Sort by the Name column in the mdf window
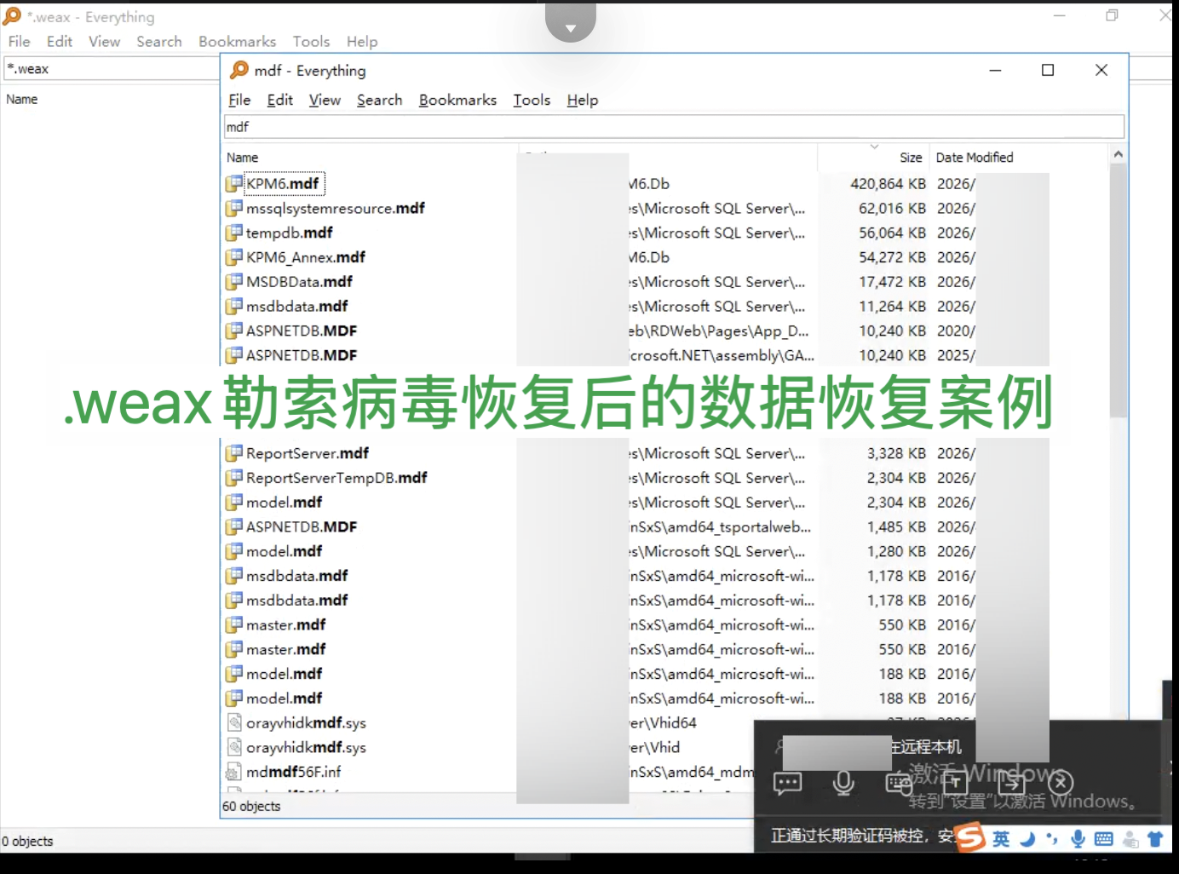Viewport: 1179px width, 874px height. [371, 158]
